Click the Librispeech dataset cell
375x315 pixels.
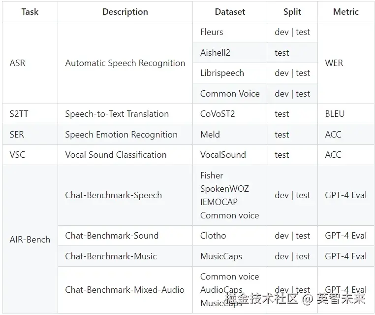(222, 73)
